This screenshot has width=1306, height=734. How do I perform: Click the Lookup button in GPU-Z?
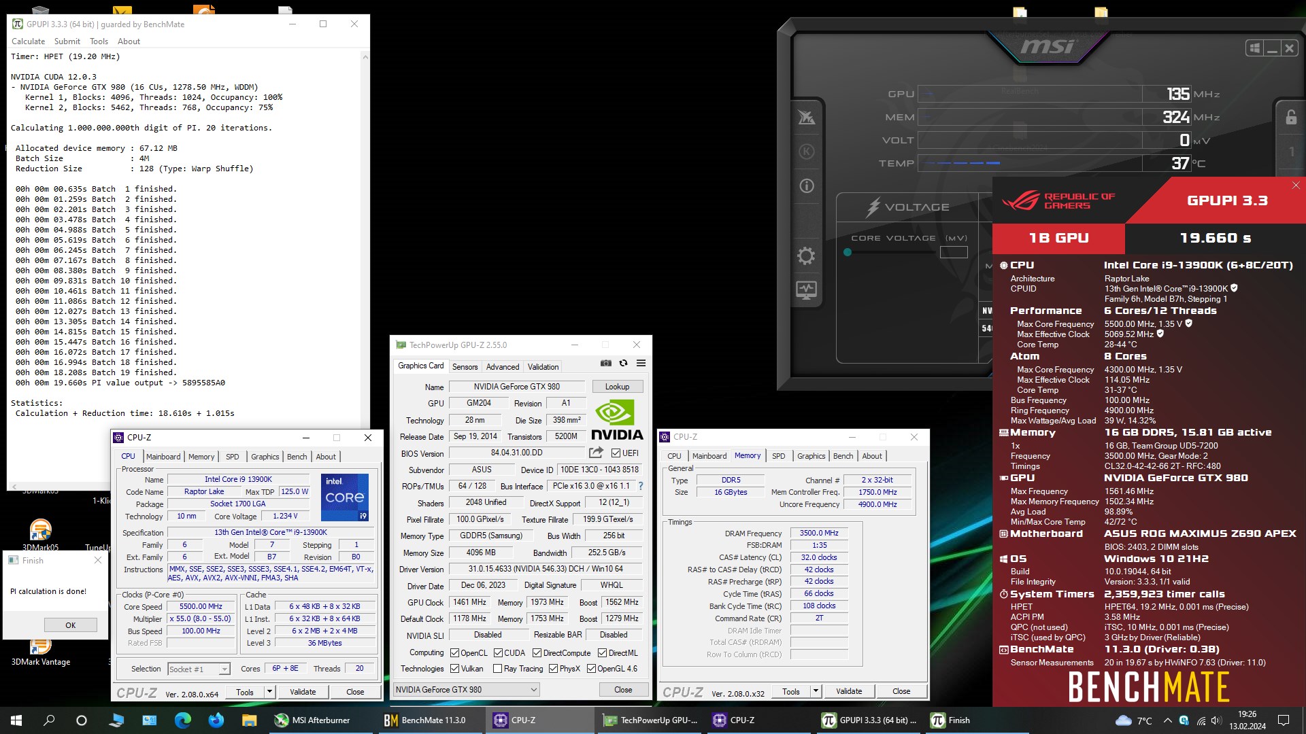click(618, 387)
